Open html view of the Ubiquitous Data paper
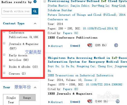Screen dimensions: 127x105 (75, 102)
